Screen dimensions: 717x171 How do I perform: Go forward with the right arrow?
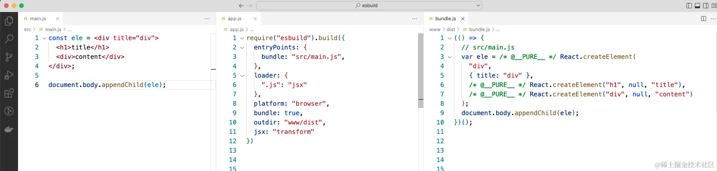(250, 6)
